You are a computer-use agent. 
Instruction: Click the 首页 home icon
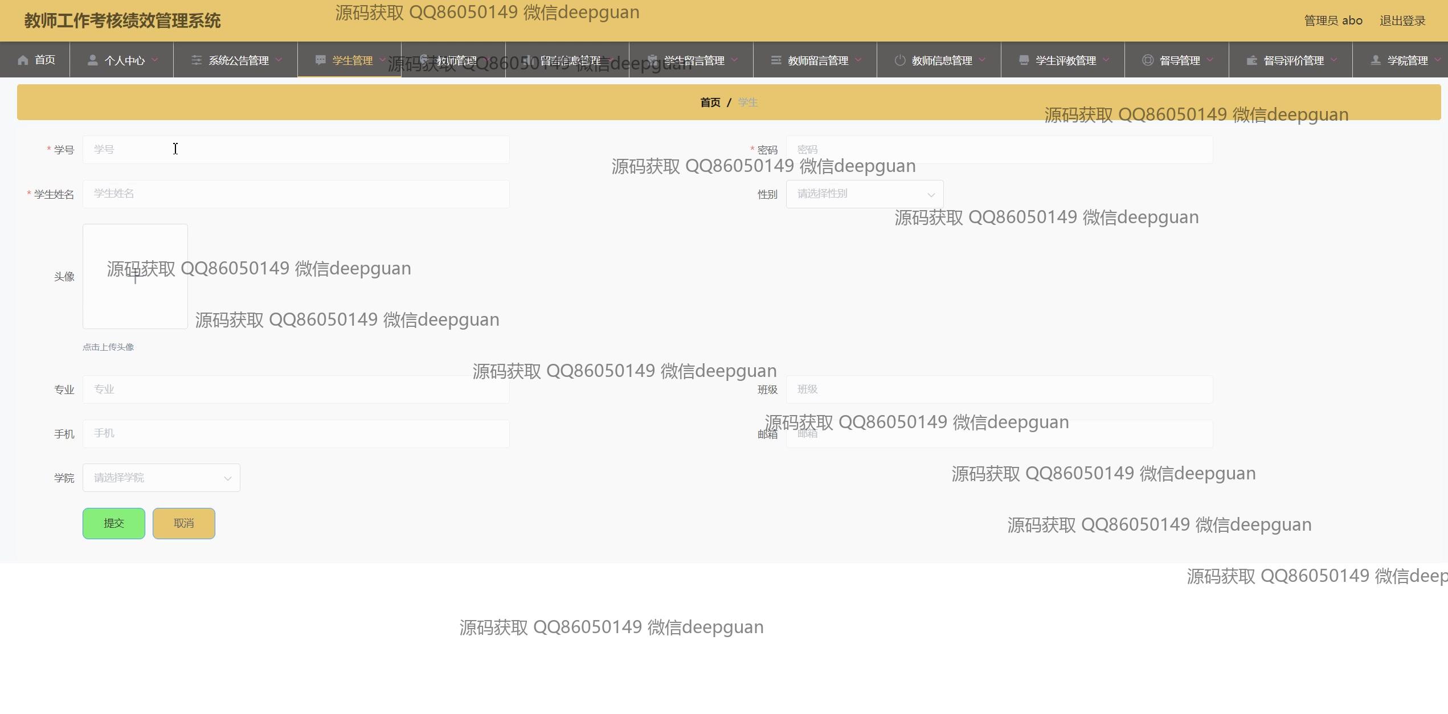click(23, 60)
